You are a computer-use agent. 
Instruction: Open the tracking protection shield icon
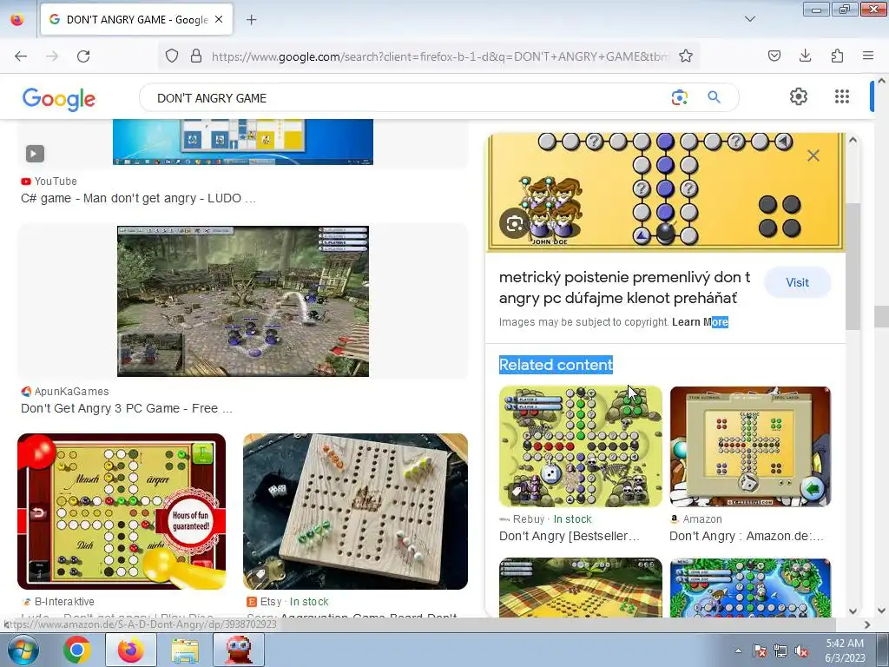[x=172, y=56]
